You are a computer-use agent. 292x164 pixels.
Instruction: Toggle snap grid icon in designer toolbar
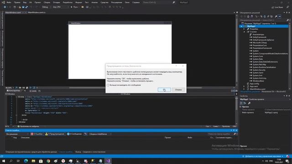pyautogui.click(x=20, y=88)
